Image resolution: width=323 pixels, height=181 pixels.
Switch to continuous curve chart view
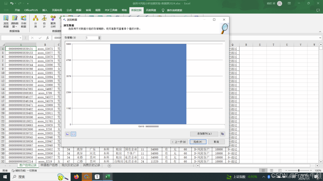(x=73, y=134)
